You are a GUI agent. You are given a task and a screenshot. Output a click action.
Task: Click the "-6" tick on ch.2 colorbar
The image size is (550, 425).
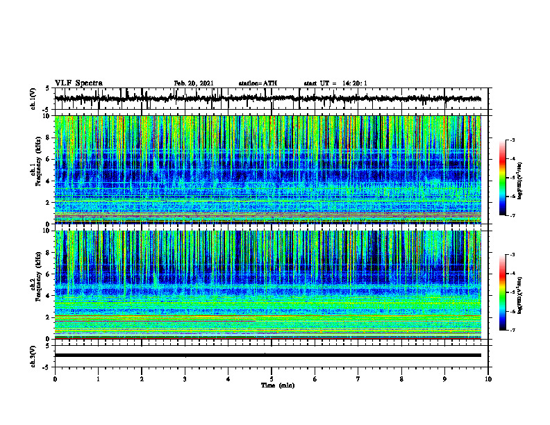click(x=512, y=311)
